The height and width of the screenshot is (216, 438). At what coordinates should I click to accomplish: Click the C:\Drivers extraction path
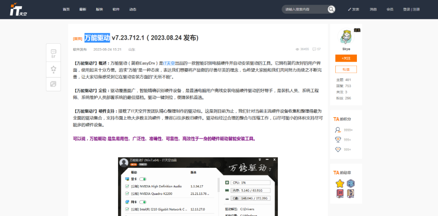[247, 209]
